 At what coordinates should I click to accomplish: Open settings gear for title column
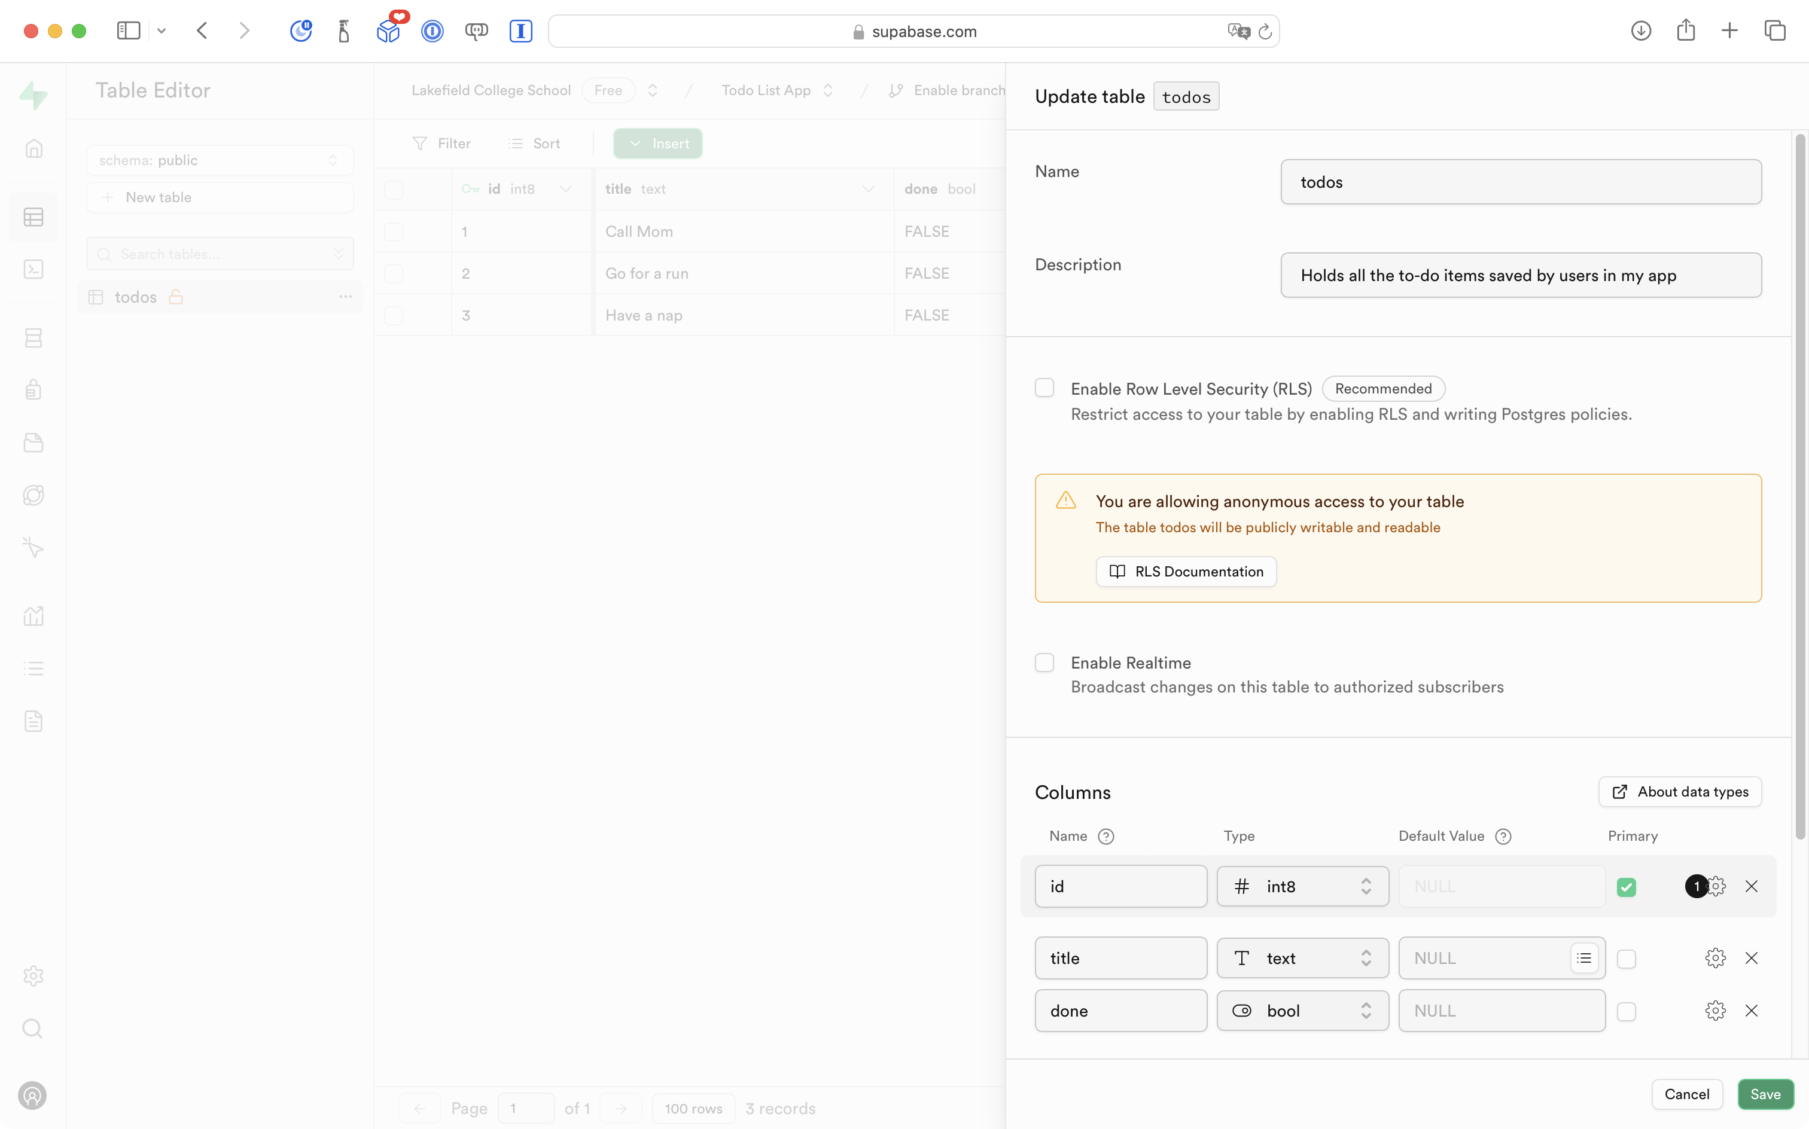click(x=1715, y=958)
